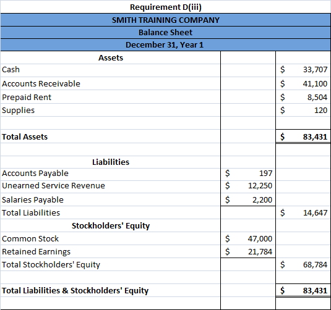This screenshot has width=331, height=310.
Task: Click the 'Total Stockholders' Equity' label
Action: pyautogui.click(x=51, y=265)
